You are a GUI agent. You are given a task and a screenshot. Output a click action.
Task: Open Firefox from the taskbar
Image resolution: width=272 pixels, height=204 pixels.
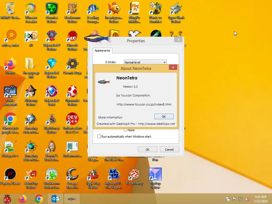23,199
